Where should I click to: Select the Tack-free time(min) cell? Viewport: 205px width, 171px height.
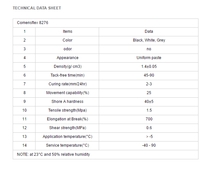click(67, 75)
